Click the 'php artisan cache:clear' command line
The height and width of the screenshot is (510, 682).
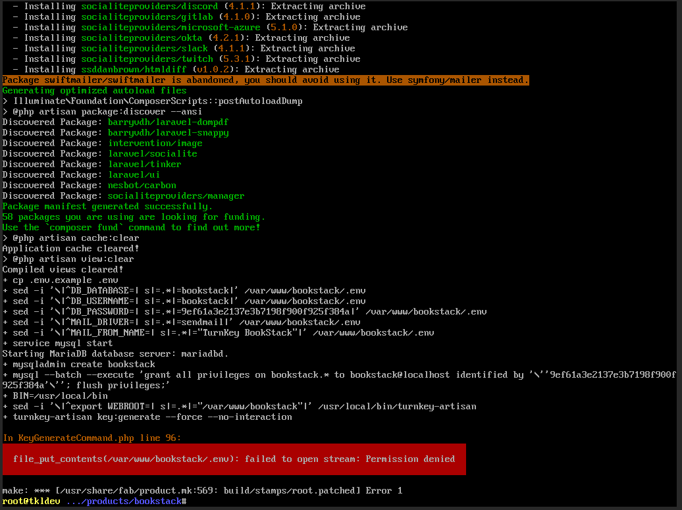pos(76,238)
